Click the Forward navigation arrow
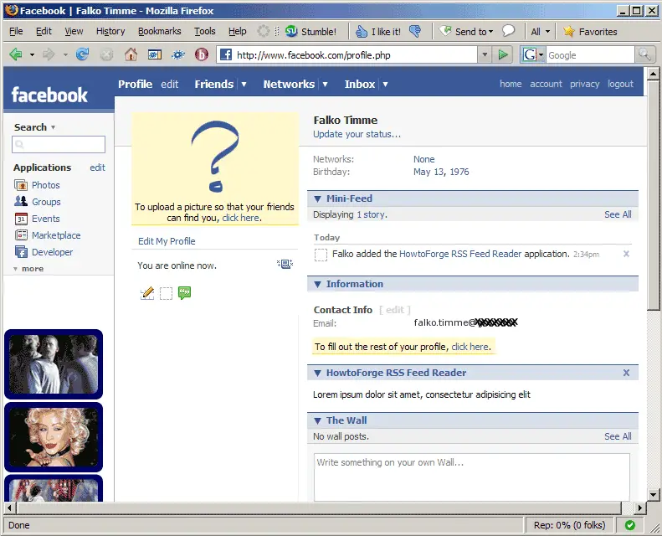 49,54
